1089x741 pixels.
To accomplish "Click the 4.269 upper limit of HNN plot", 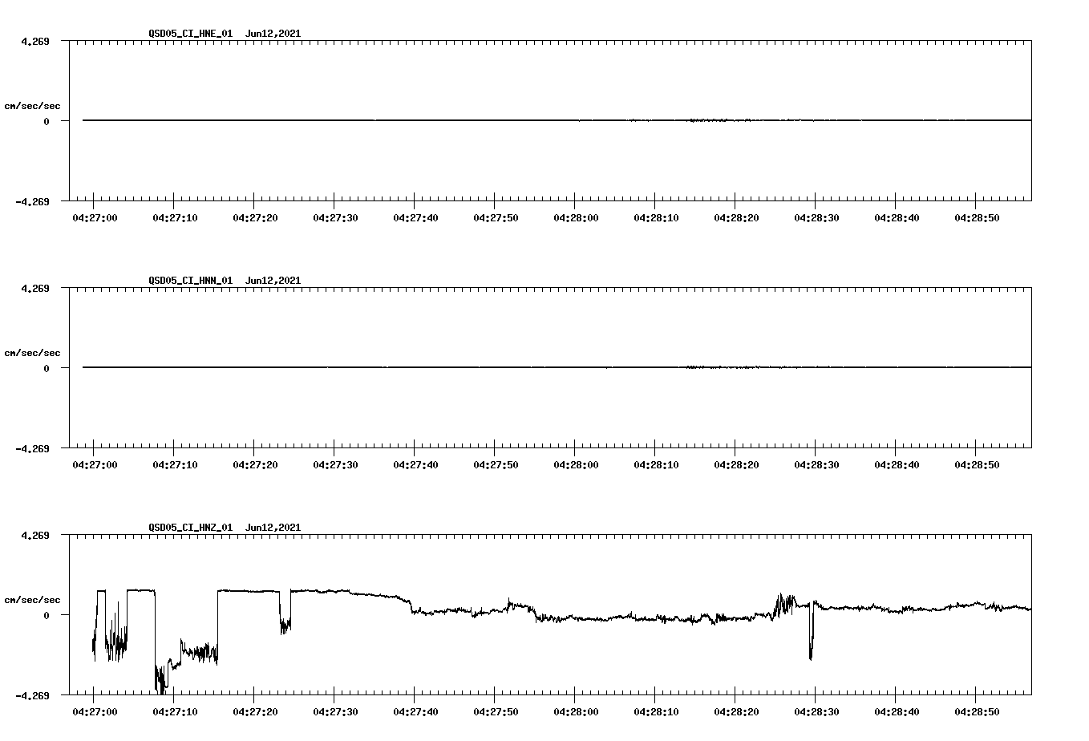I will (35, 288).
